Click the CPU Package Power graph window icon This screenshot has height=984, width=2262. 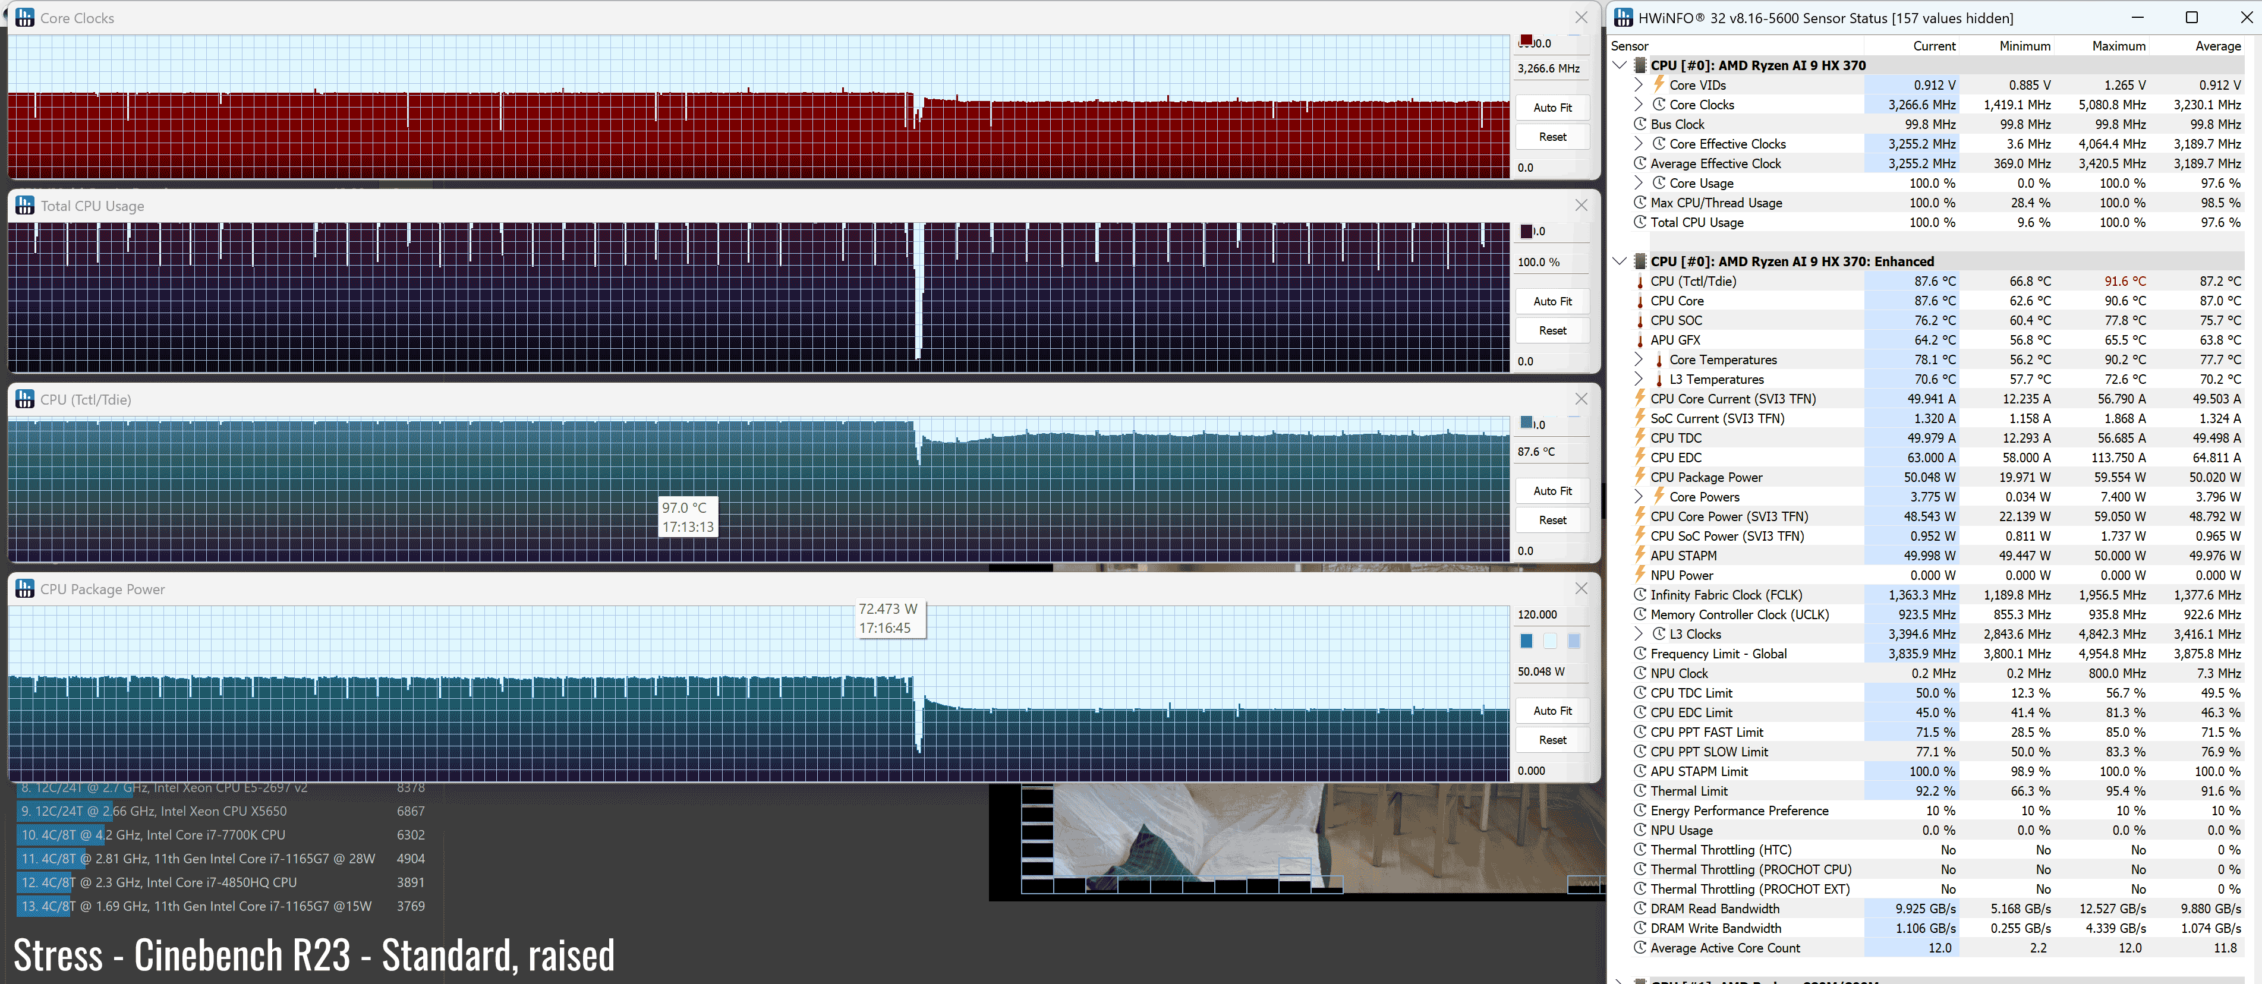pyautogui.click(x=24, y=589)
